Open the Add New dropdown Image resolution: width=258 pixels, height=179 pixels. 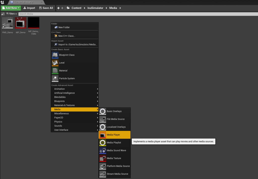11,8
